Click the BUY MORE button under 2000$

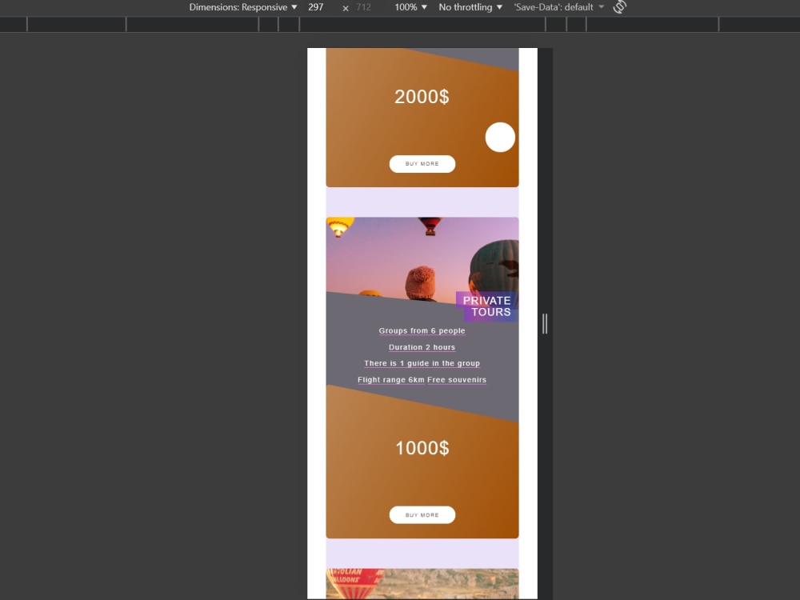tap(422, 164)
